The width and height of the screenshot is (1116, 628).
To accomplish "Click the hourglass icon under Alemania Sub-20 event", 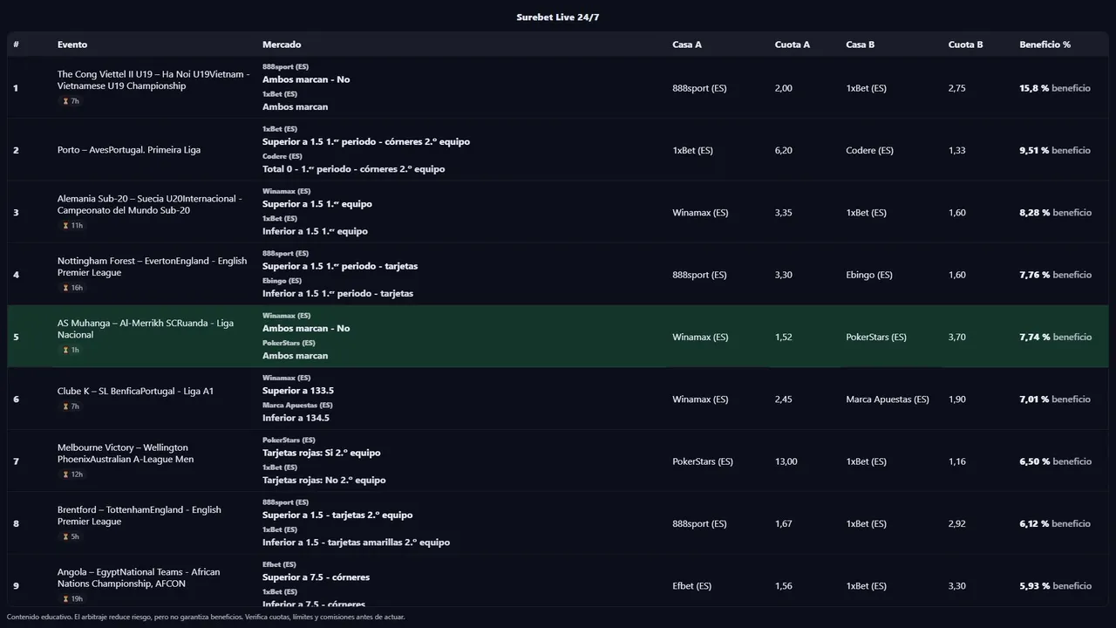I will tap(65, 226).
